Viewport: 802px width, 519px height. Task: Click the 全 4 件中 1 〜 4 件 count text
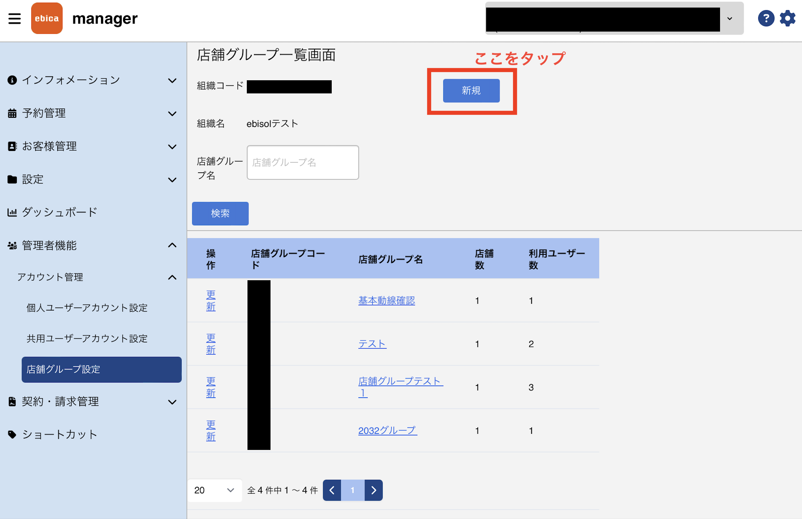point(282,490)
